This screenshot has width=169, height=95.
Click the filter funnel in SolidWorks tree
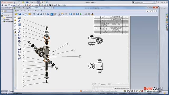(2, 13)
